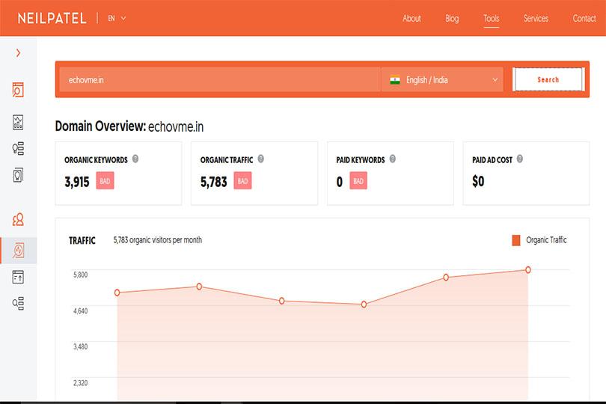Expand the sidebar with the chevron arrow

18,53
